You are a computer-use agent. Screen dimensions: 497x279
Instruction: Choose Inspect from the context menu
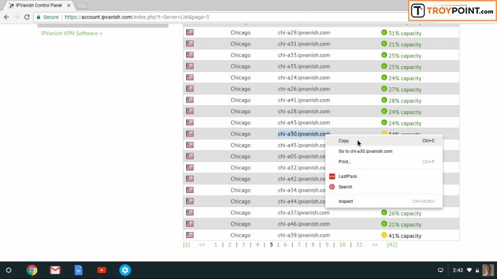coord(384,201)
